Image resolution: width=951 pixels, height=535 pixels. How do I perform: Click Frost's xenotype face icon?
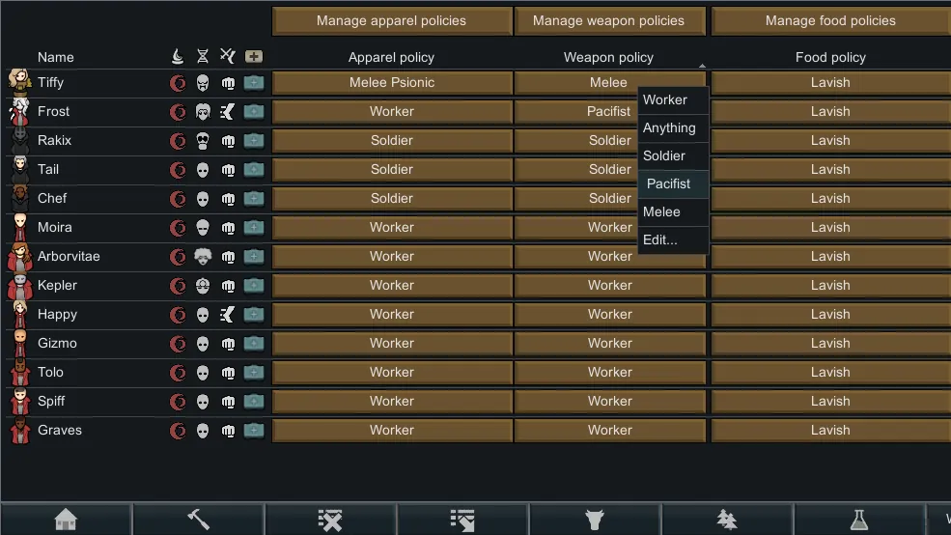click(203, 112)
